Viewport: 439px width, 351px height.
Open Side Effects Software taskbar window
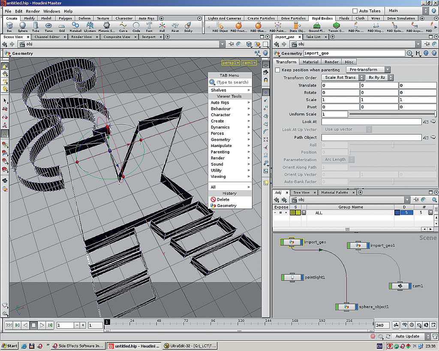click(x=78, y=346)
